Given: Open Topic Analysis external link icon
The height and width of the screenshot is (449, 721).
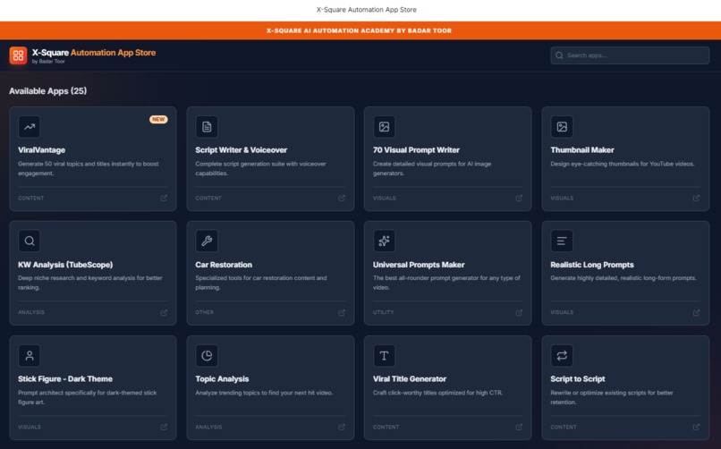Looking at the screenshot, I should (342, 427).
